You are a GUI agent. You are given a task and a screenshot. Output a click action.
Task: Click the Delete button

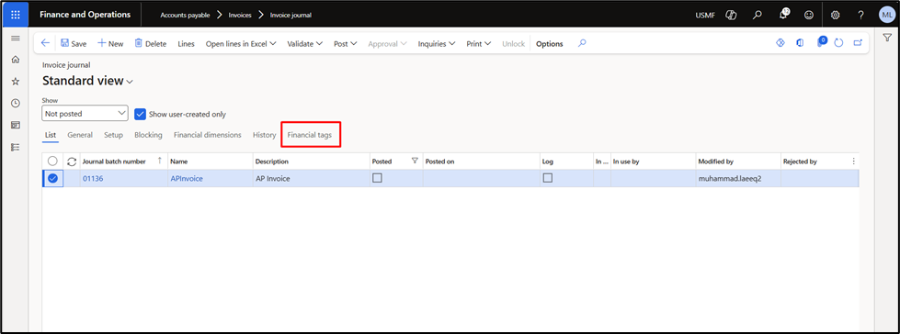point(151,43)
